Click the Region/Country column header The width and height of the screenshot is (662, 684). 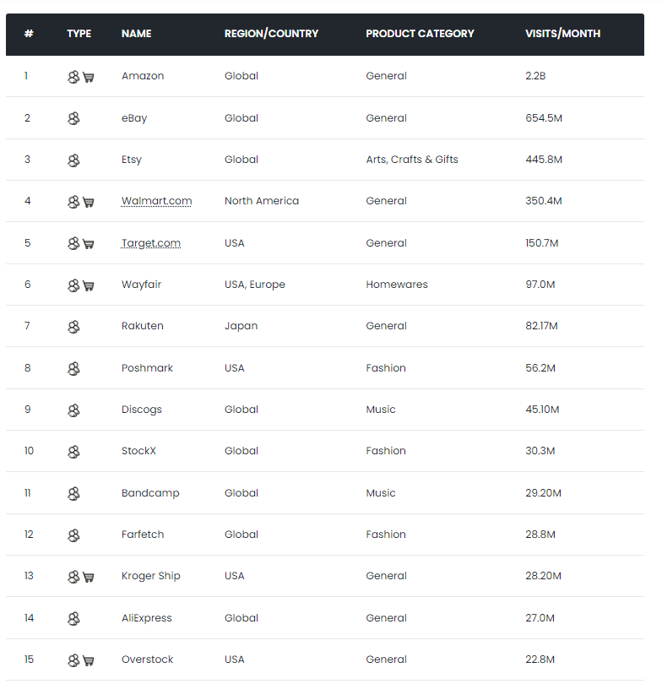pyautogui.click(x=271, y=34)
